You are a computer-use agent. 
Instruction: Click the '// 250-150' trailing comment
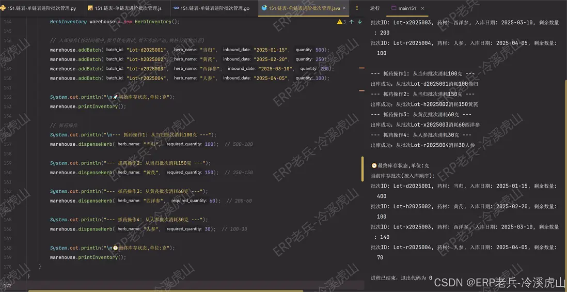(239, 172)
